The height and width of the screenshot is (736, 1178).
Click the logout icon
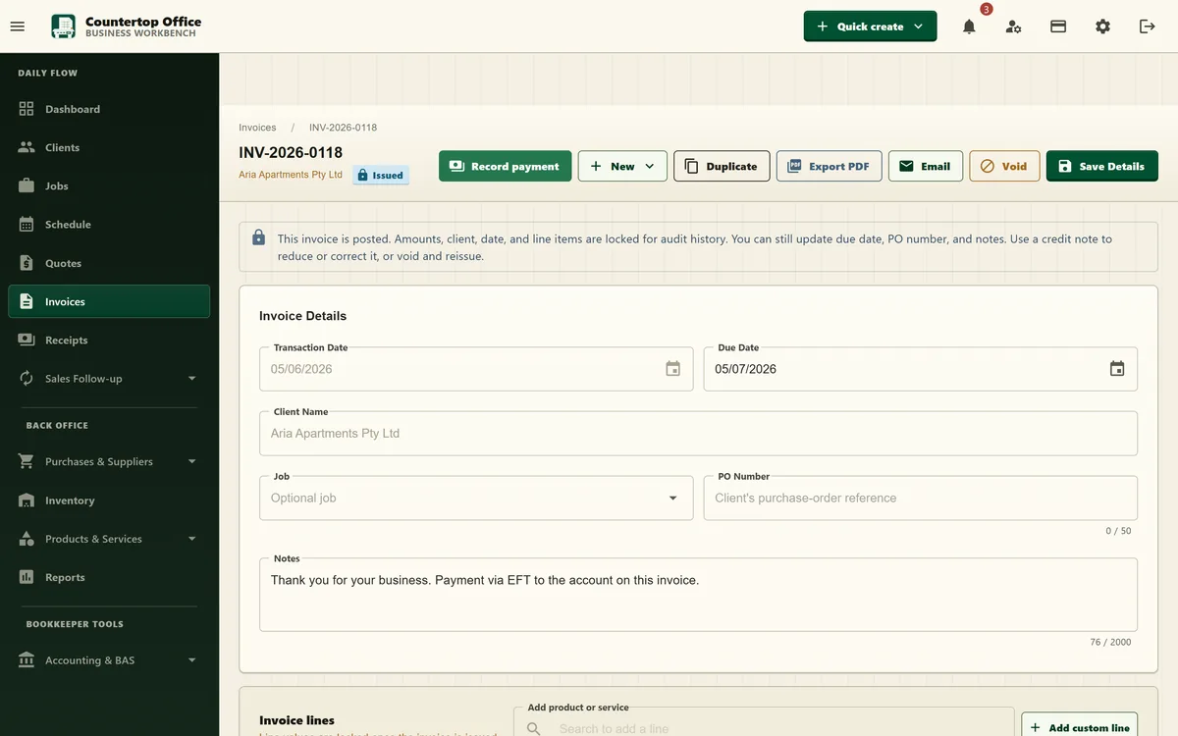pos(1148,26)
